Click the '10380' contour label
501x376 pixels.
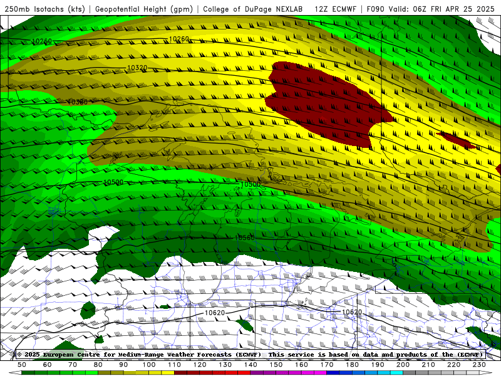pyautogui.click(x=77, y=102)
